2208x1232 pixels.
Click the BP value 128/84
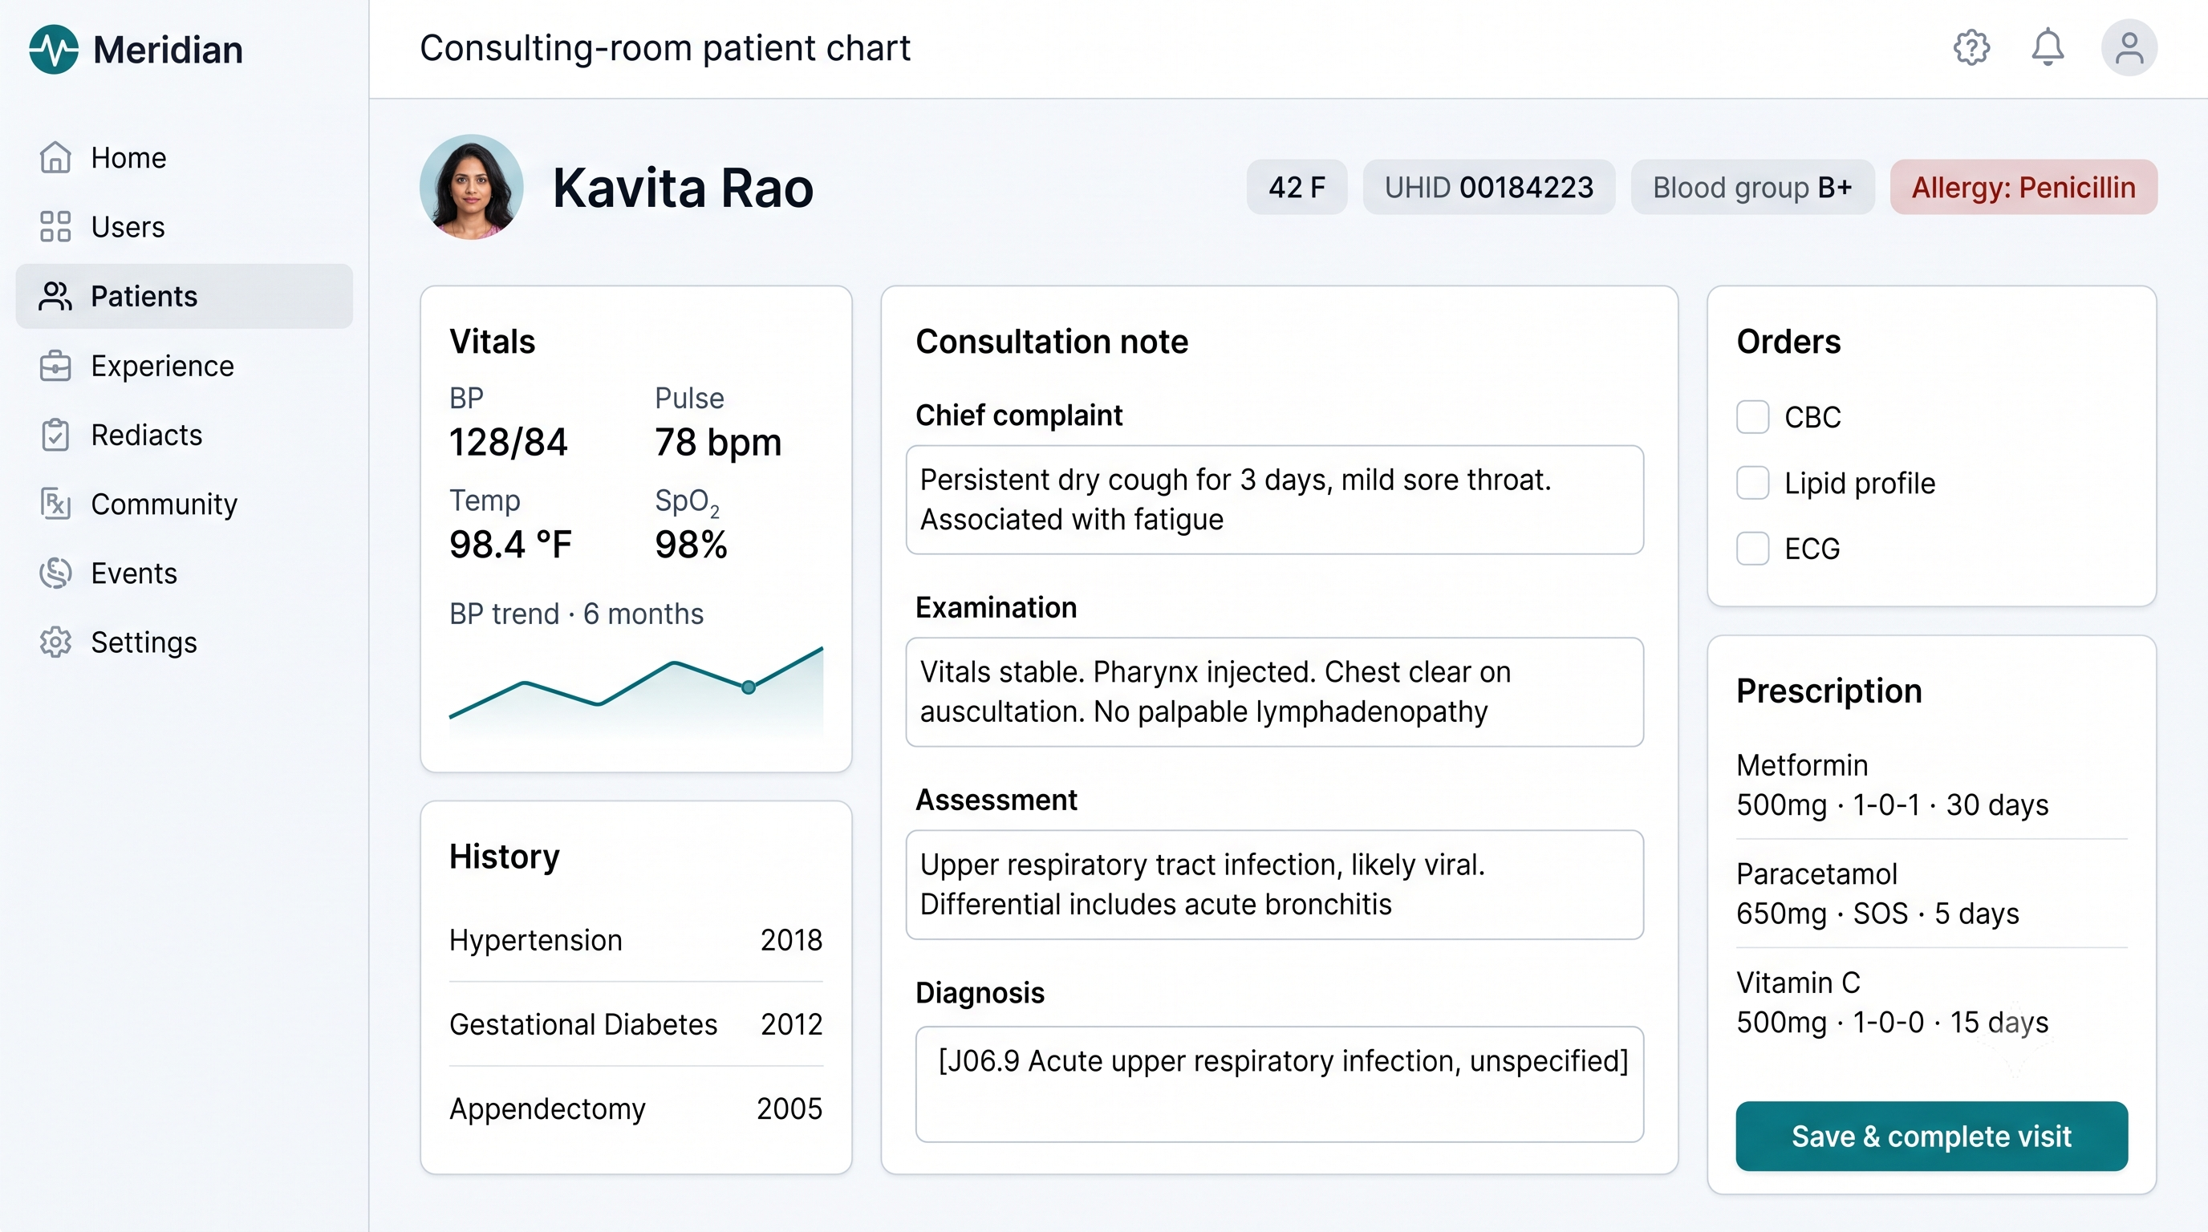509,443
